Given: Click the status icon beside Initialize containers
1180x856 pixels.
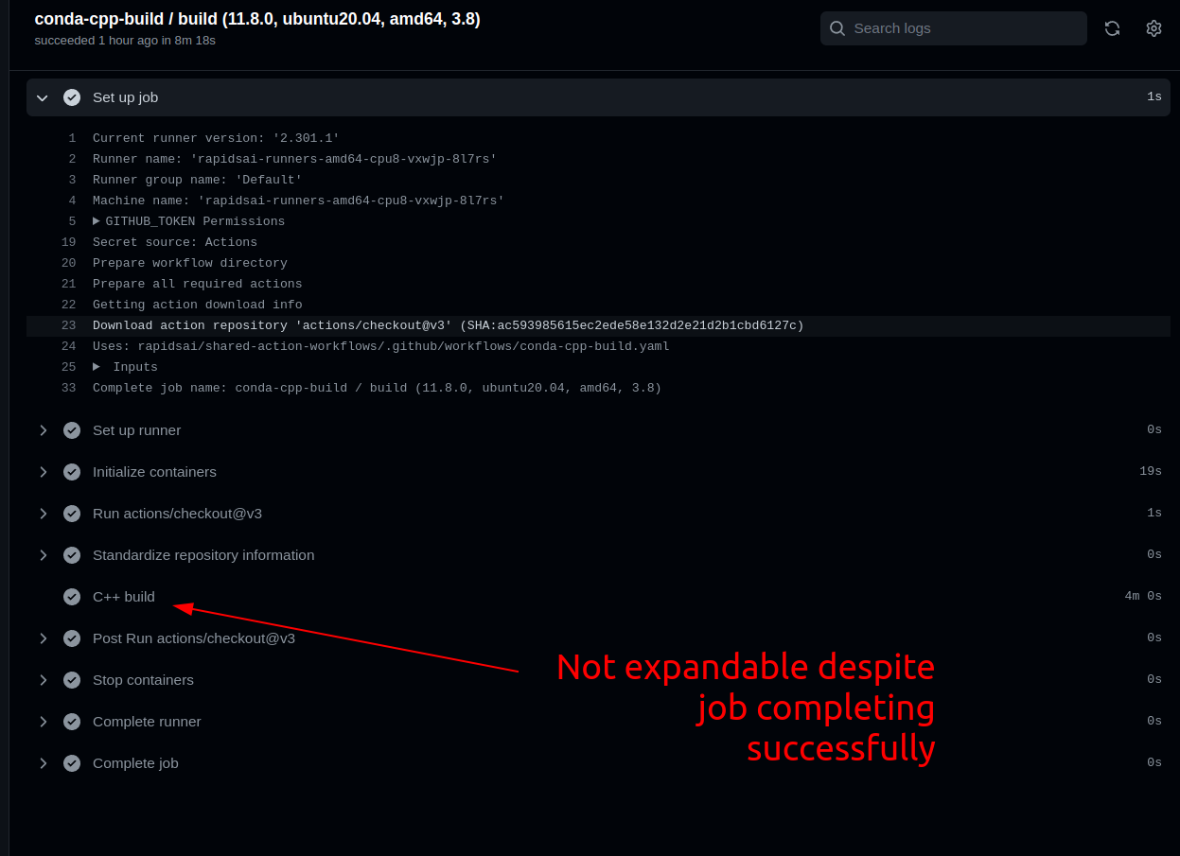Looking at the screenshot, I should pos(71,471).
